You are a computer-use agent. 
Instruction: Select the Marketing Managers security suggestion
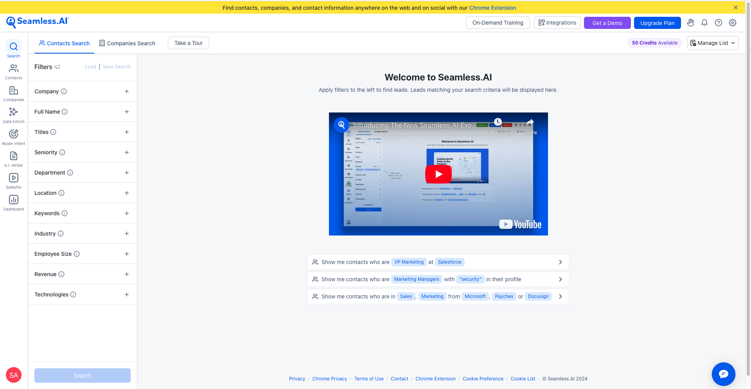coord(438,279)
